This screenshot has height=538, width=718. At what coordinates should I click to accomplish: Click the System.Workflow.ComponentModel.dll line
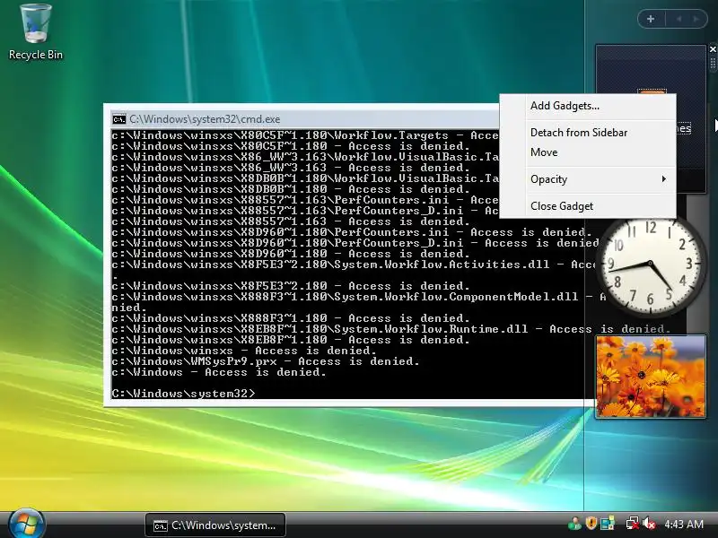coord(358,297)
